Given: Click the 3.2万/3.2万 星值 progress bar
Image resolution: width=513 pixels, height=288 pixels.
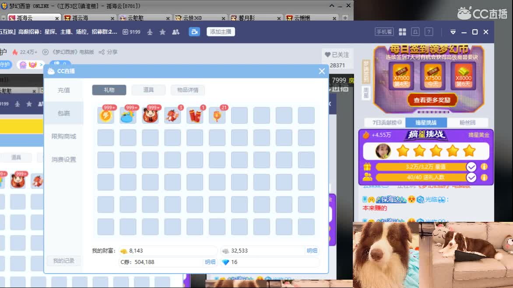Looking at the screenshot, I should [425, 167].
